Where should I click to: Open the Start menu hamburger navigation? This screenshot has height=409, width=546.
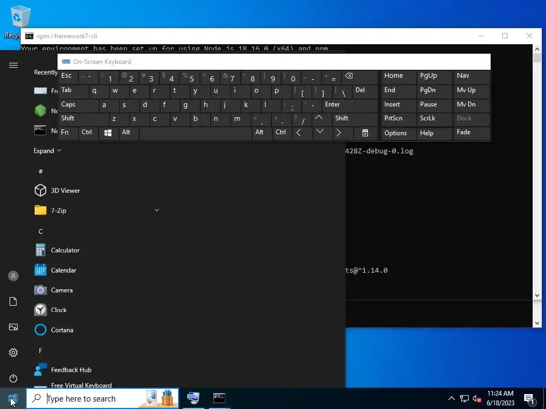pos(13,65)
